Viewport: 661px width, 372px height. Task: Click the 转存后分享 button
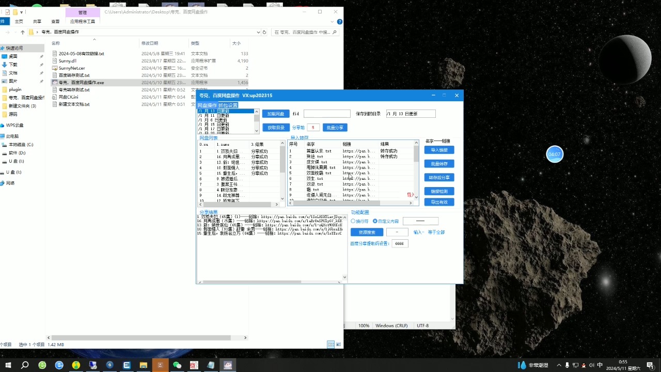(439, 178)
